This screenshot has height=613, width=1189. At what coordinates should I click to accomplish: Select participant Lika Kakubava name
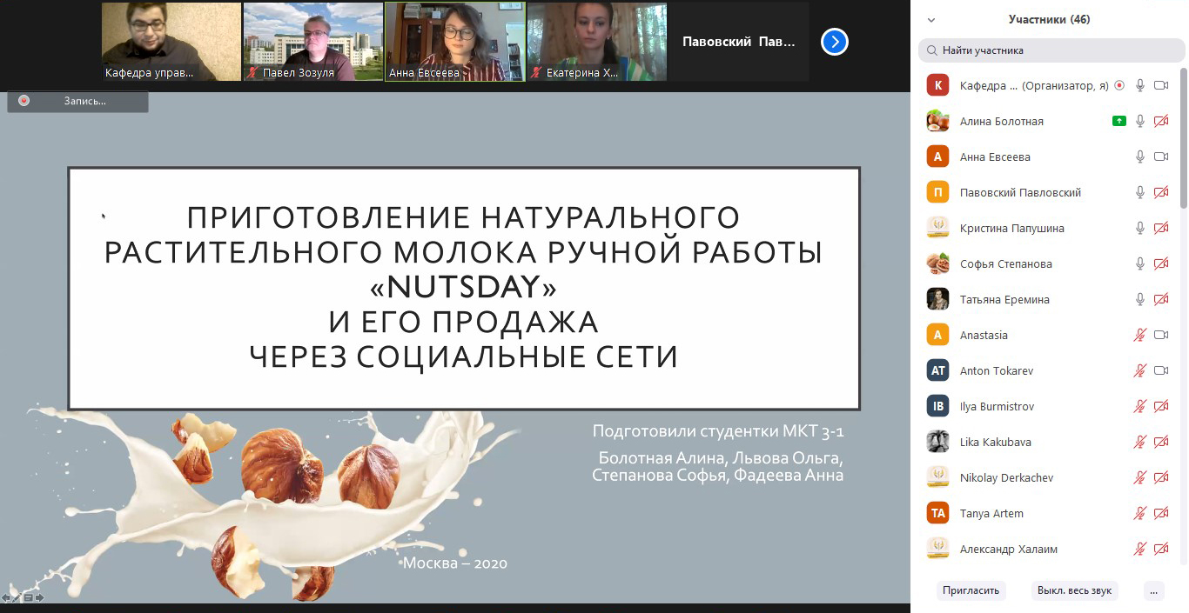pyautogui.click(x=995, y=443)
